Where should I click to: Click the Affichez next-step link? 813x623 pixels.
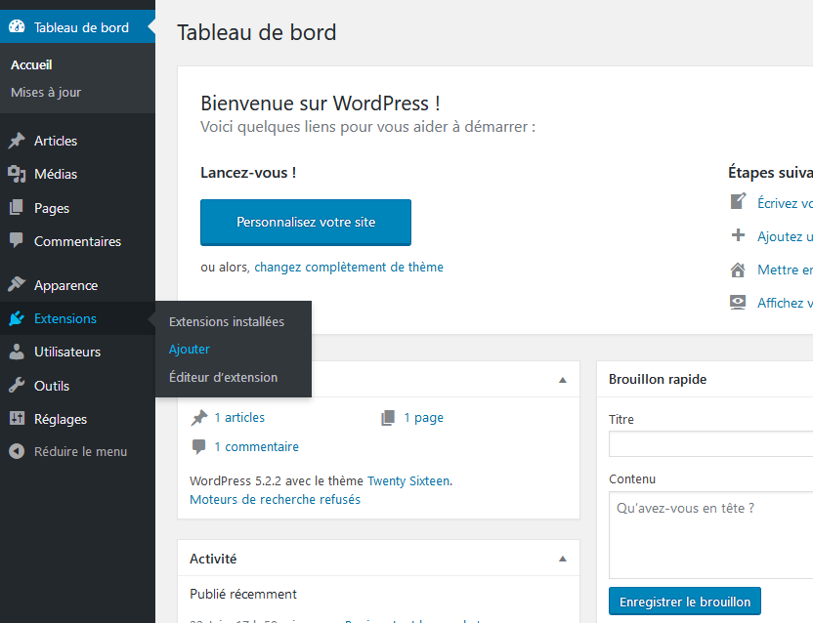(x=785, y=304)
